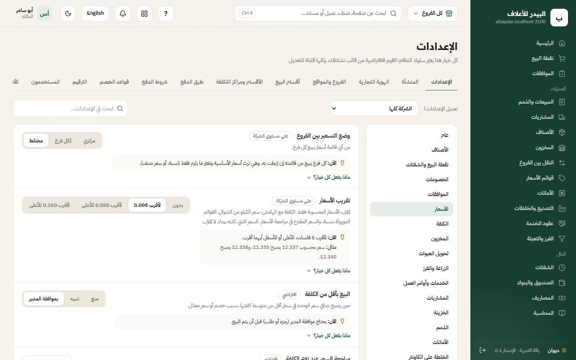Switch to the المستخدمون tab
The image size is (576, 360).
pyautogui.click(x=46, y=82)
